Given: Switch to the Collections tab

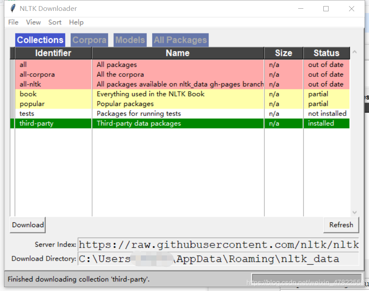Looking at the screenshot, I should [x=40, y=40].
